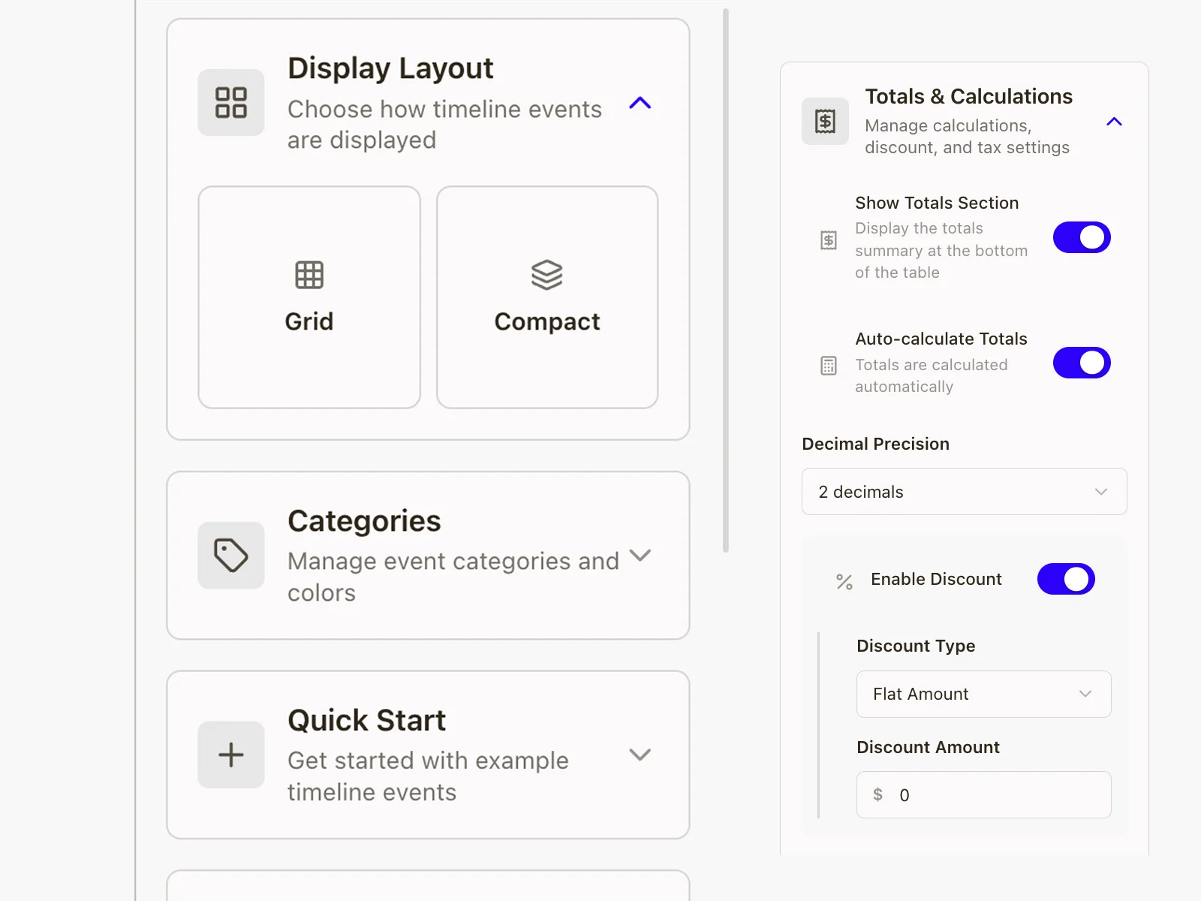Click the Categories tag icon
This screenshot has width=1201, height=901.
(x=230, y=556)
